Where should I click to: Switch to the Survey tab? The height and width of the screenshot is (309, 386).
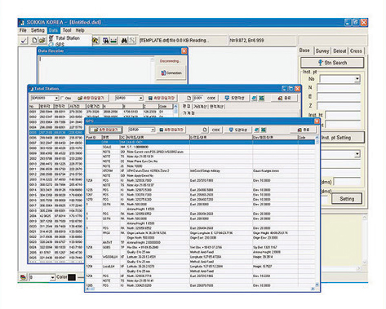coord(322,51)
